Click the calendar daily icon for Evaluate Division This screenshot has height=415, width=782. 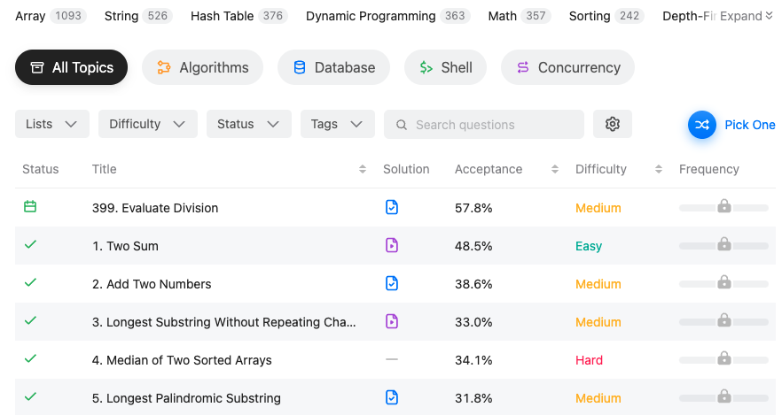[x=30, y=206]
